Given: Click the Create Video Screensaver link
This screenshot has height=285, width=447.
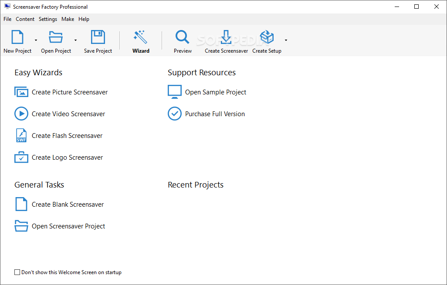Looking at the screenshot, I should point(68,114).
